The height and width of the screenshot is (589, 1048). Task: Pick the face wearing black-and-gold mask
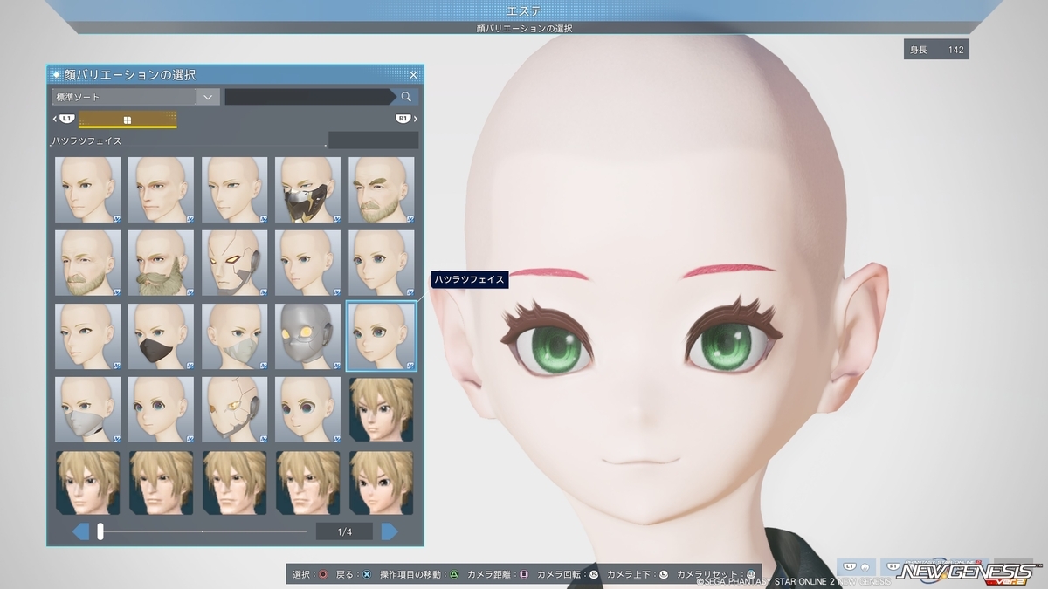tap(308, 189)
